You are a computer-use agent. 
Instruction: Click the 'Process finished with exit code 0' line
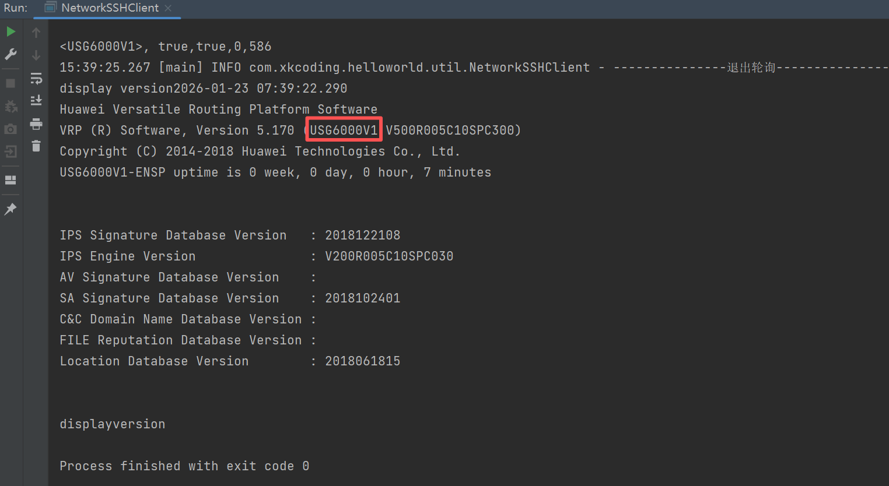184,466
